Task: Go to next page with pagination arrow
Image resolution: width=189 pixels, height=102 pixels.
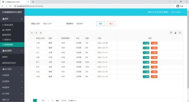Action: (39, 100)
